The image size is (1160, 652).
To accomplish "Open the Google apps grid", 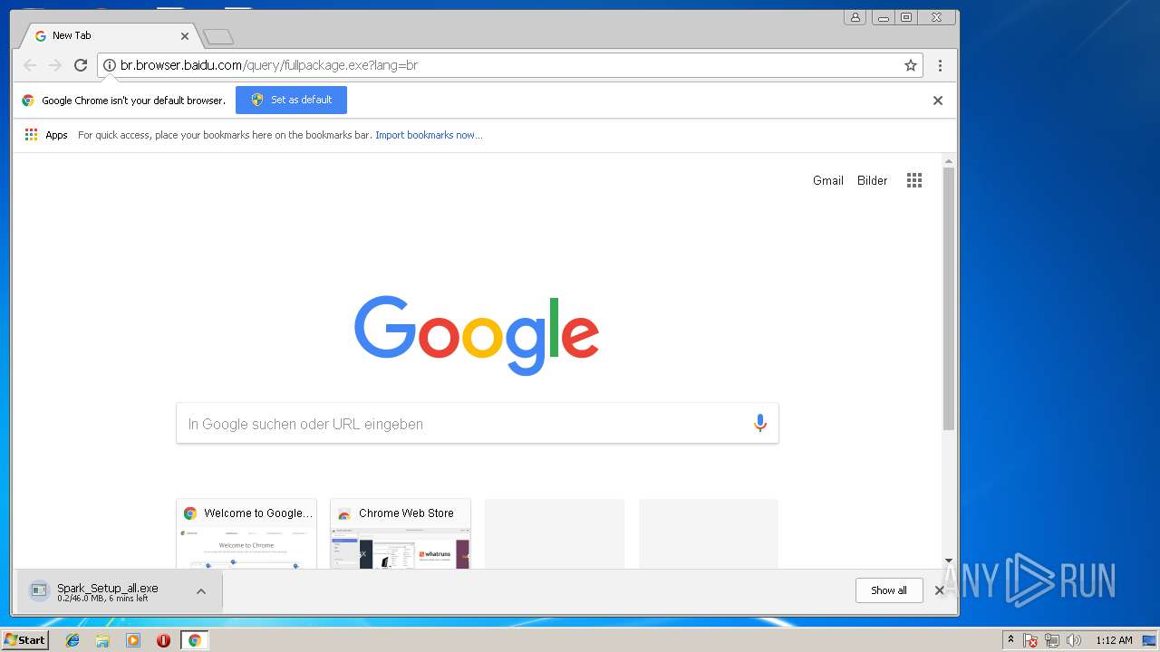I will click(x=914, y=180).
